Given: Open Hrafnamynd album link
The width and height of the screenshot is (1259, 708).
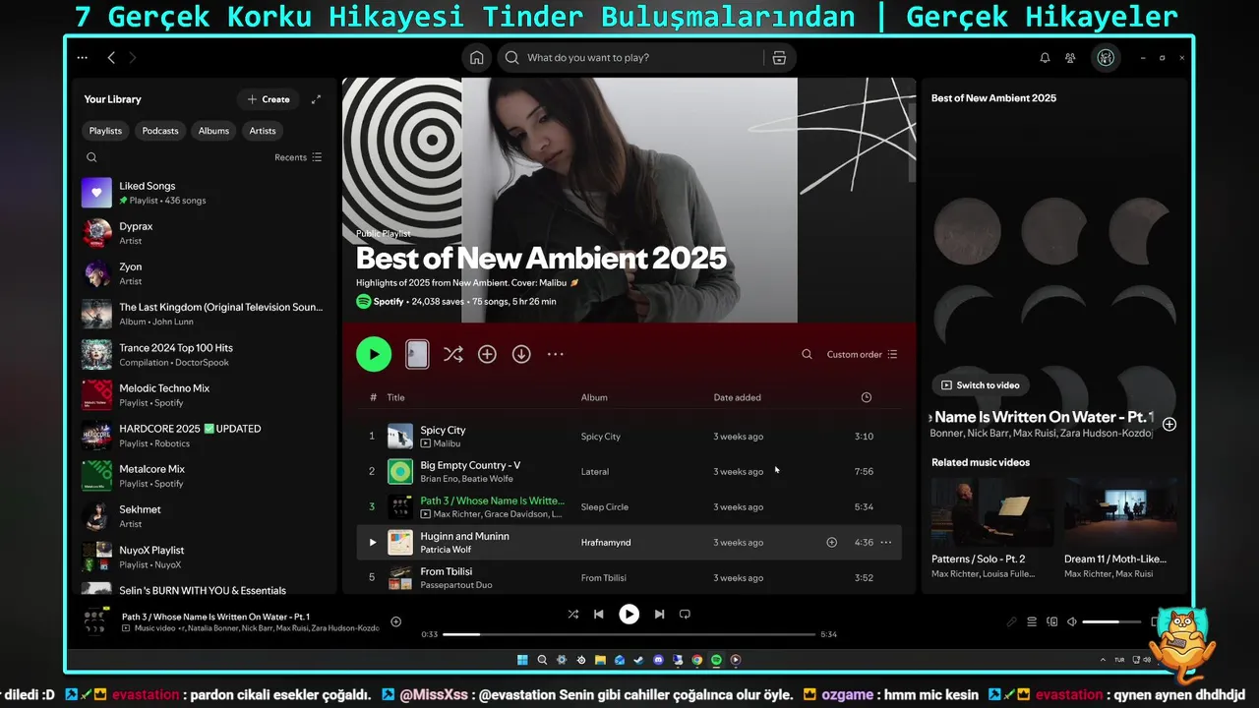Looking at the screenshot, I should click(x=606, y=542).
